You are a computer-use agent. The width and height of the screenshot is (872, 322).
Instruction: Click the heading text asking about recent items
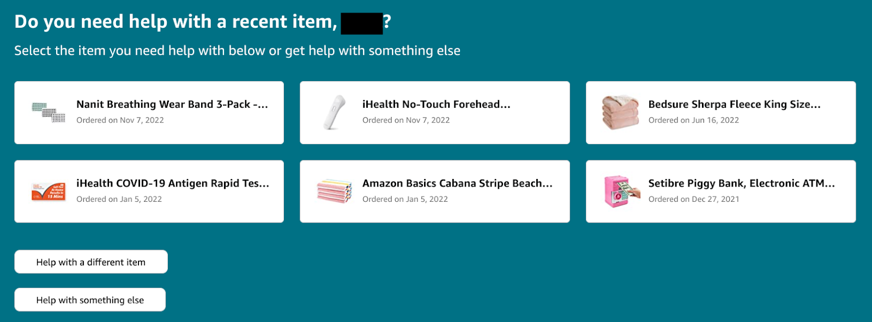pyautogui.click(x=180, y=22)
